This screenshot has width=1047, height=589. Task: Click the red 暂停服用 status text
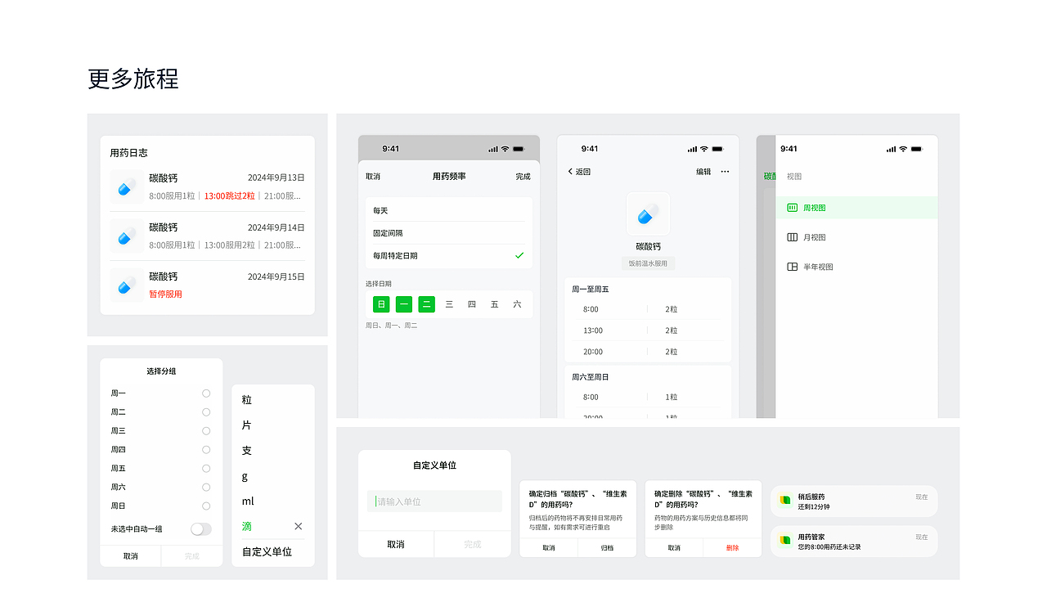[165, 294]
